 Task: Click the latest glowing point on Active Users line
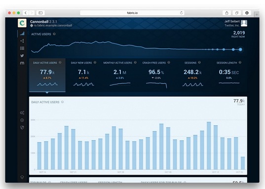240,49
